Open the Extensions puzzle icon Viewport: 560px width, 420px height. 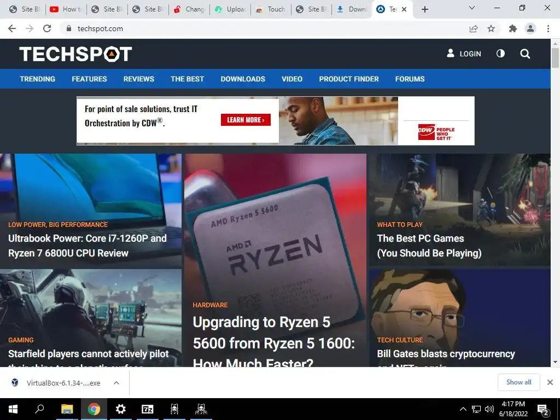pyautogui.click(x=513, y=28)
